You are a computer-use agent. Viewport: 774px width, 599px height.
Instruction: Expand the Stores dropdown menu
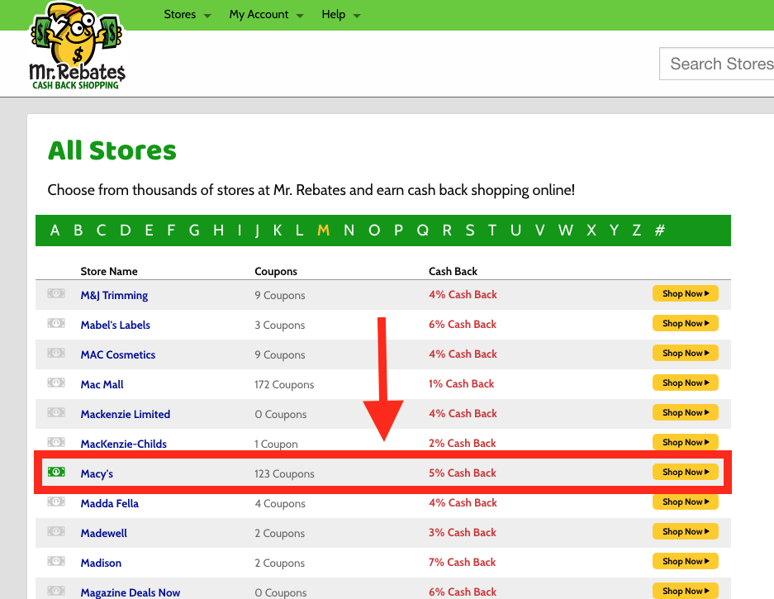tap(188, 15)
